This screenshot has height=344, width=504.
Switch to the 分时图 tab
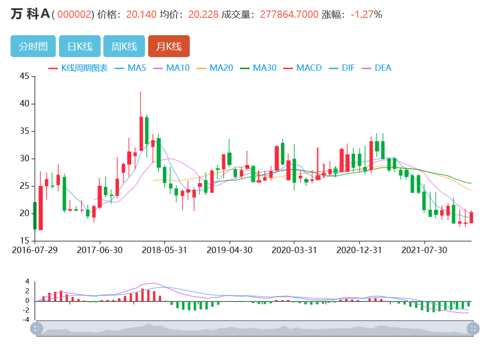click(x=33, y=46)
